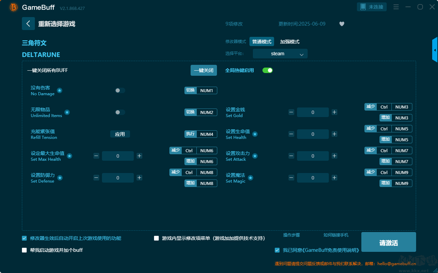Click the 切换 NUM2 hotkey for Unlimited Items
438x273 pixels.
[201, 112]
